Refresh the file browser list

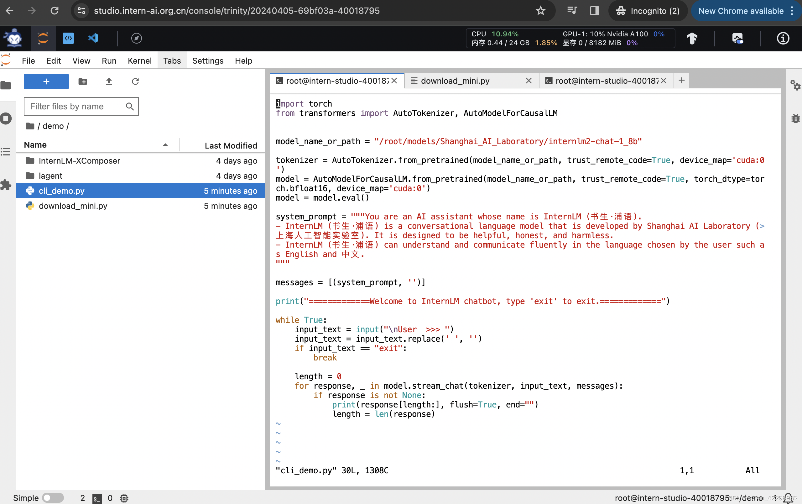pyautogui.click(x=135, y=81)
